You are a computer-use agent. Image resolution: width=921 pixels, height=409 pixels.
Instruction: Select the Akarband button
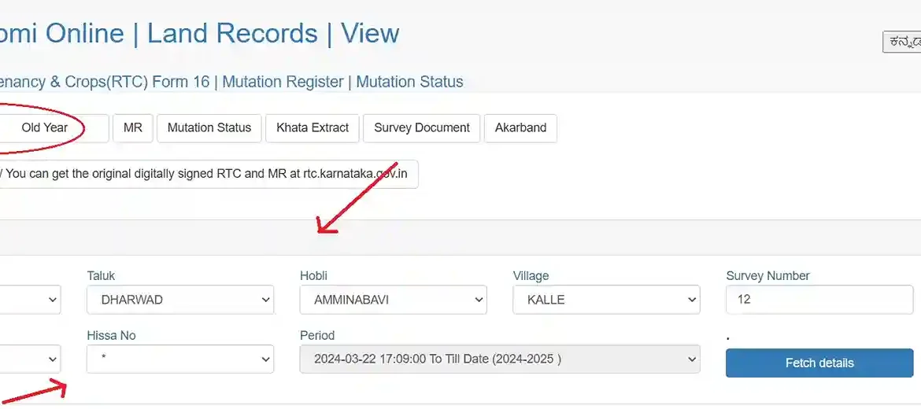[x=520, y=128]
